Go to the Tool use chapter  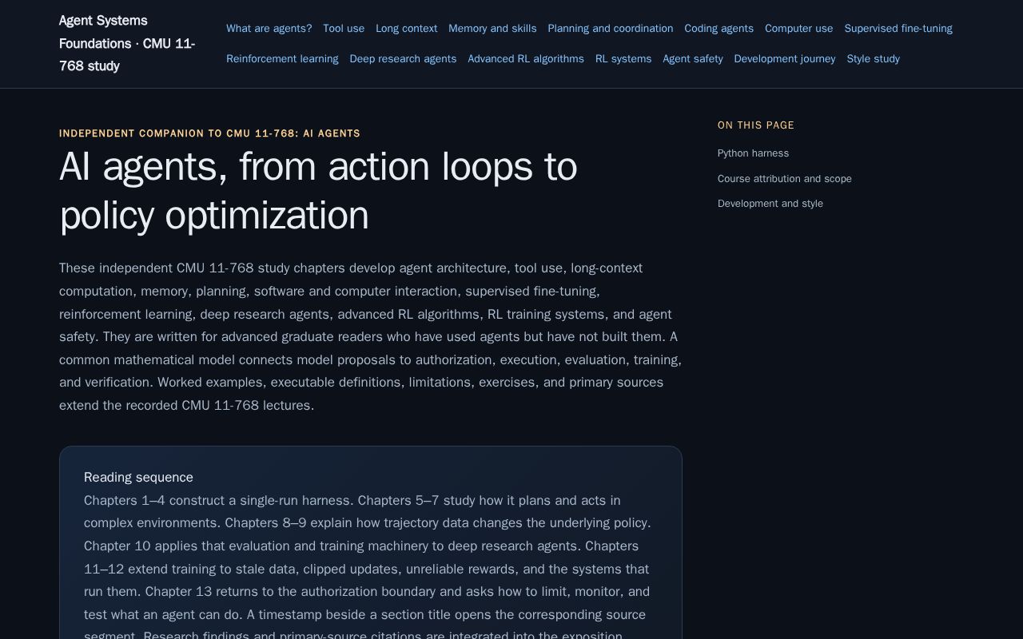click(x=344, y=29)
